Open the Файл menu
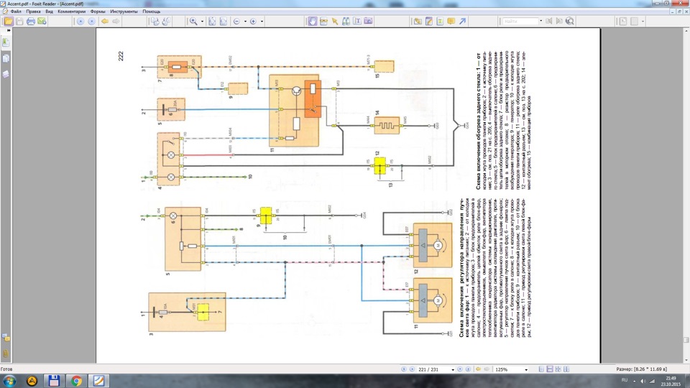The width and height of the screenshot is (690, 388). tap(15, 11)
